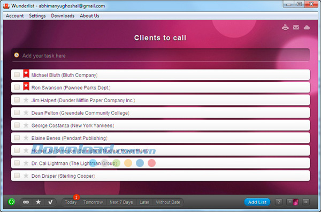Image resolution: width=321 pixels, height=212 pixels.
Task: Open the help question mark button
Action: coord(278,202)
